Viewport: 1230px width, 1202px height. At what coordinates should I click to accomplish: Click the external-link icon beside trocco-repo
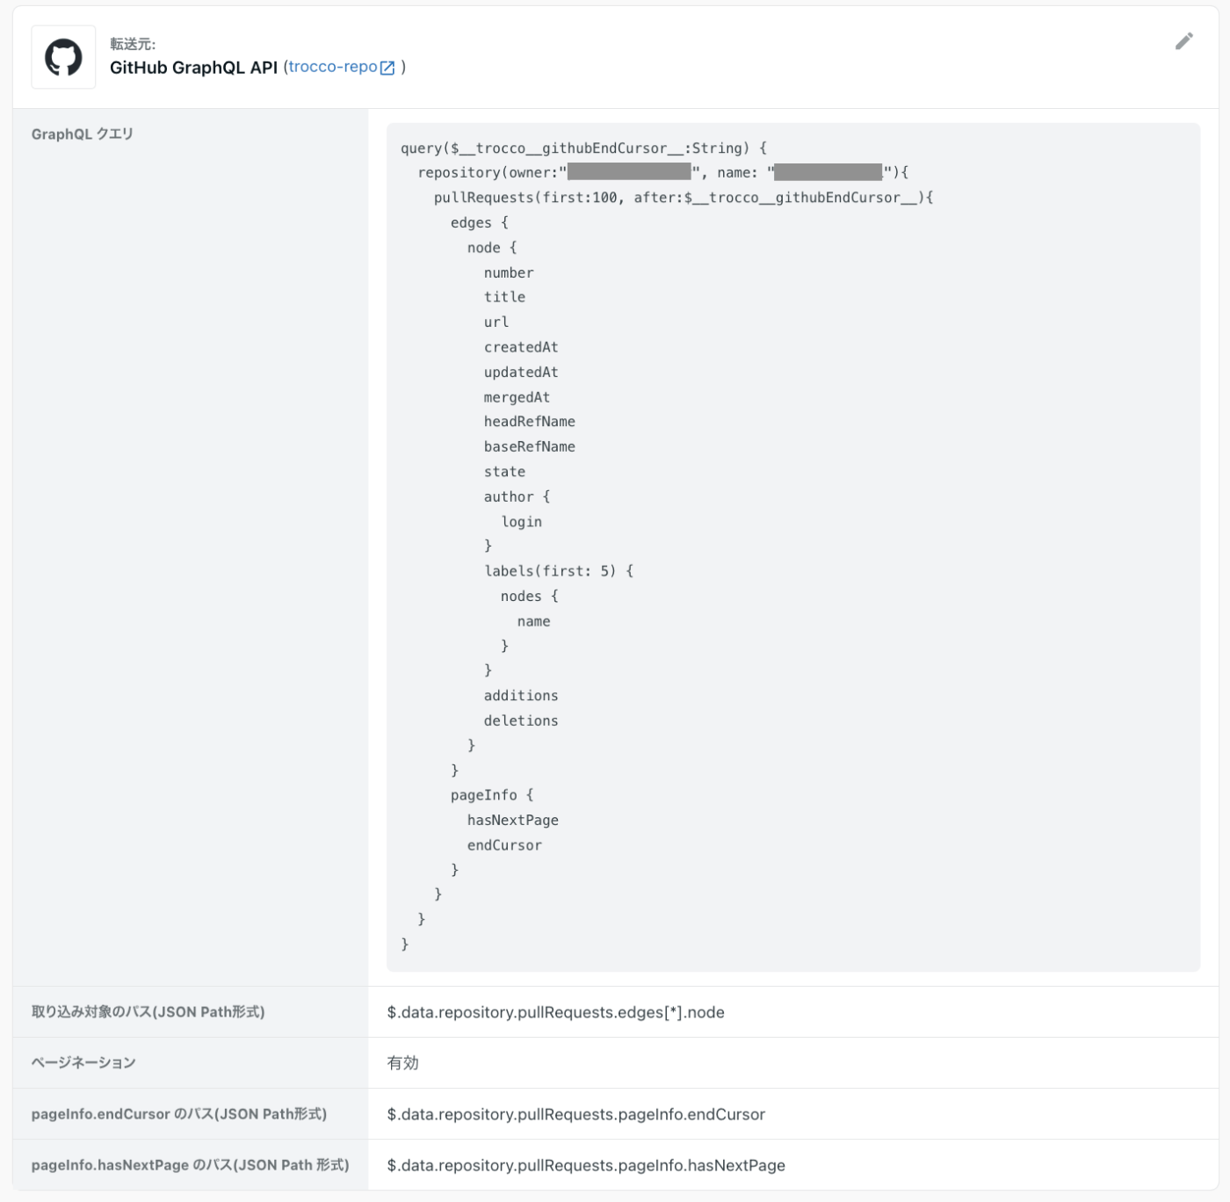(387, 68)
